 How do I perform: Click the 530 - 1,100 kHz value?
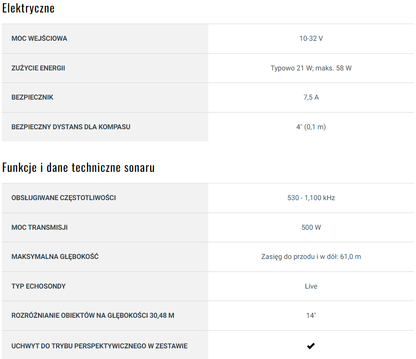(x=311, y=198)
